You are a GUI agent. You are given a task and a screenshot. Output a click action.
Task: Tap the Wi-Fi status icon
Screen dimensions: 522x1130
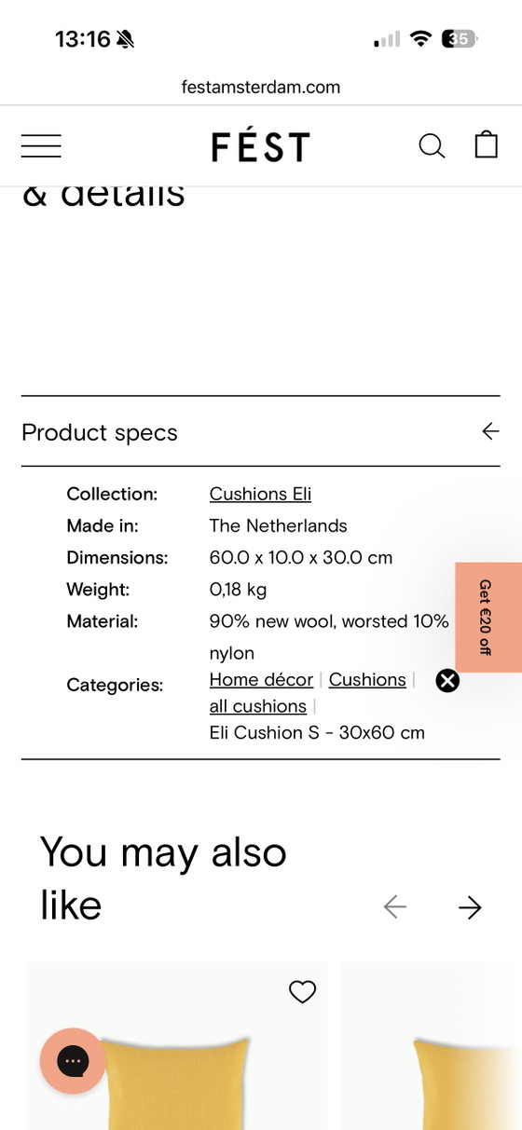coord(421,39)
